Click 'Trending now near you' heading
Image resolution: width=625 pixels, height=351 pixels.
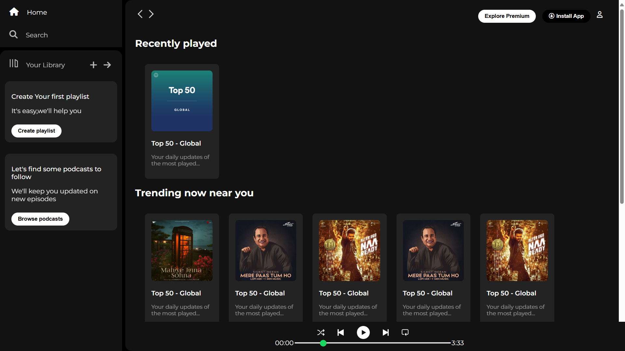194,193
